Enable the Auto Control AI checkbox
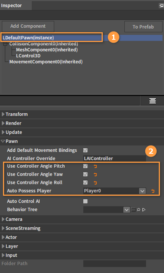This screenshot has width=164, height=273. 85,201
